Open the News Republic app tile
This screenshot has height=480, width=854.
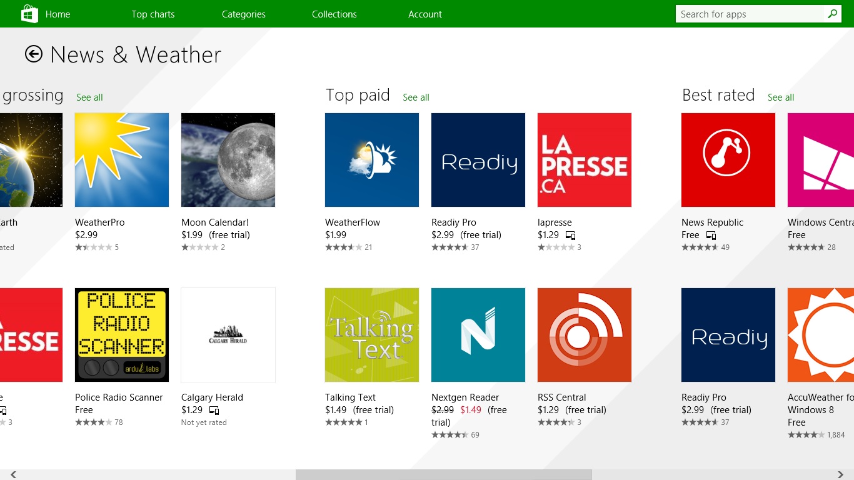[728, 160]
